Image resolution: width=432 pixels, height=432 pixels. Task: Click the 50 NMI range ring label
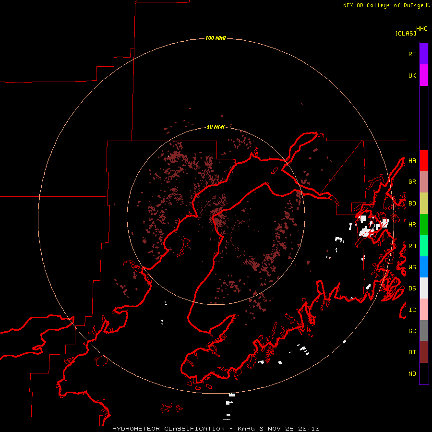click(x=216, y=127)
